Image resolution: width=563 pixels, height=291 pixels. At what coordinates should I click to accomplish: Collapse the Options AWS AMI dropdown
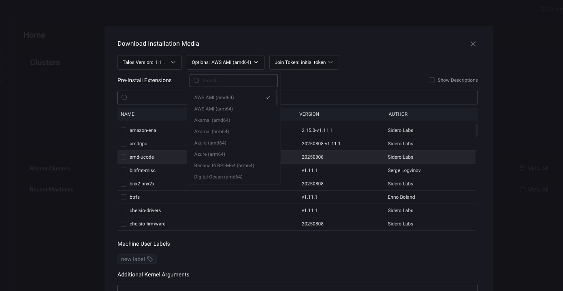point(225,62)
